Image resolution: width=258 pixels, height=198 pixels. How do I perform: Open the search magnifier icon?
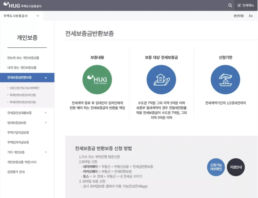[x=230, y=5]
